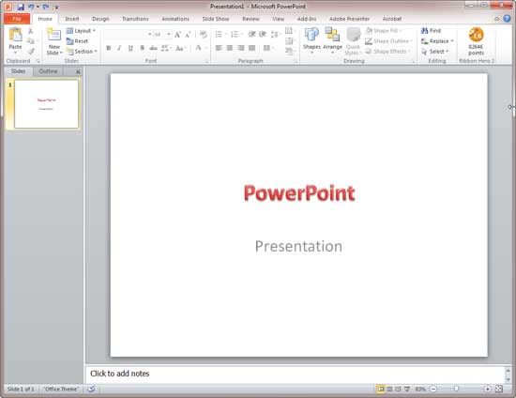Decrease font size with the small A icon
Viewport: 516px width, 398px height.
pos(188,34)
